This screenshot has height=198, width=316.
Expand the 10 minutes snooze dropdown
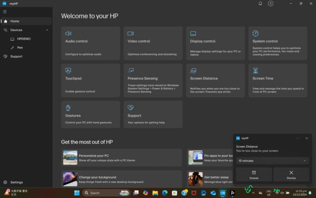point(272,161)
